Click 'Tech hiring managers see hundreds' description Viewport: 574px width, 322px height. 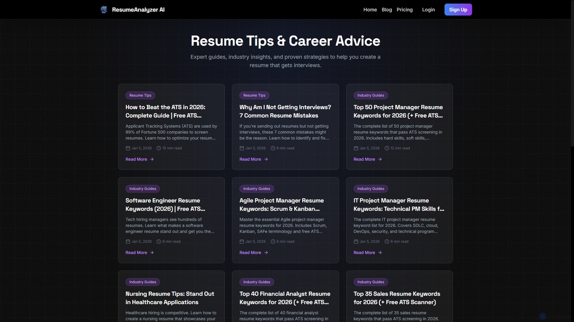pyautogui.click(x=170, y=225)
